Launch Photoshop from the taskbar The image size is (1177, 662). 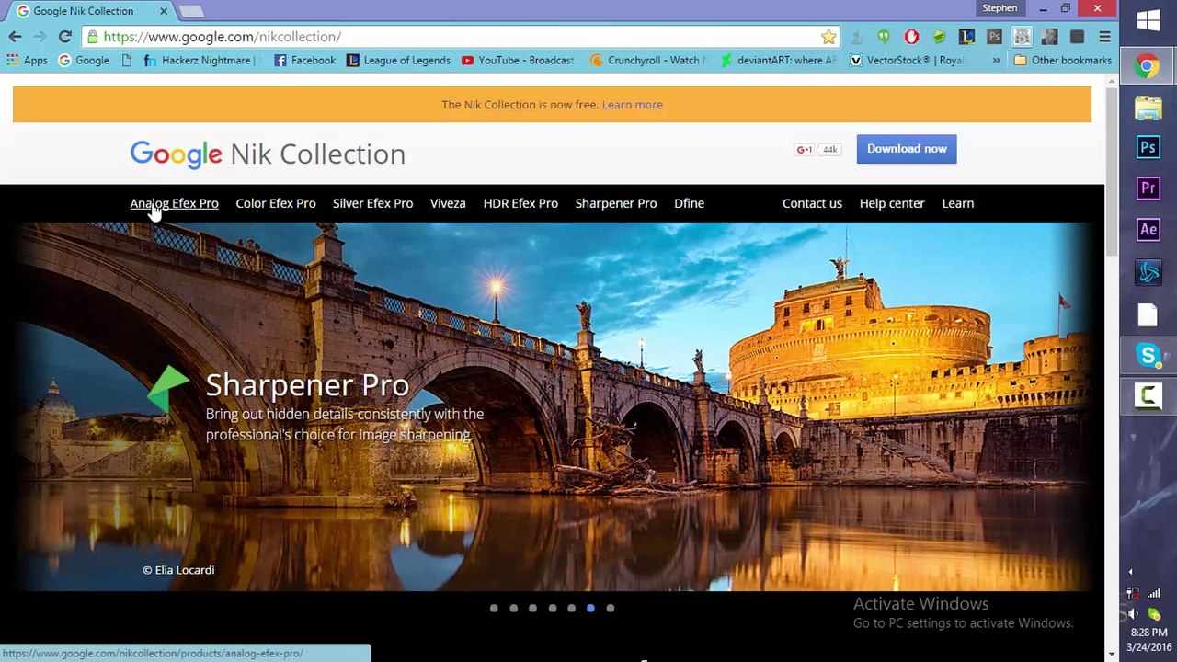1148,147
